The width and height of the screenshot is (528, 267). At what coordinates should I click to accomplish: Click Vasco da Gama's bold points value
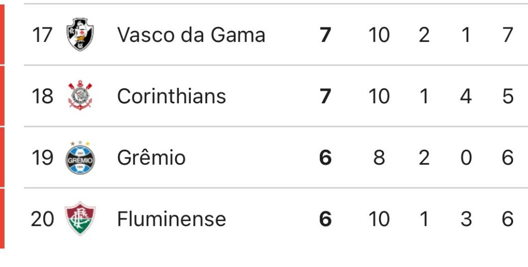pos(325,35)
